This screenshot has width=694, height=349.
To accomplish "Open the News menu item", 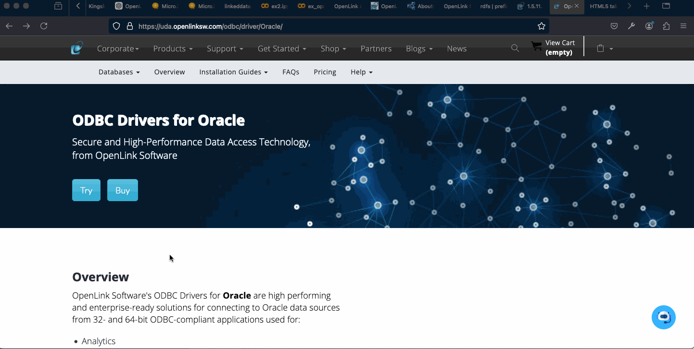I will pyautogui.click(x=456, y=48).
